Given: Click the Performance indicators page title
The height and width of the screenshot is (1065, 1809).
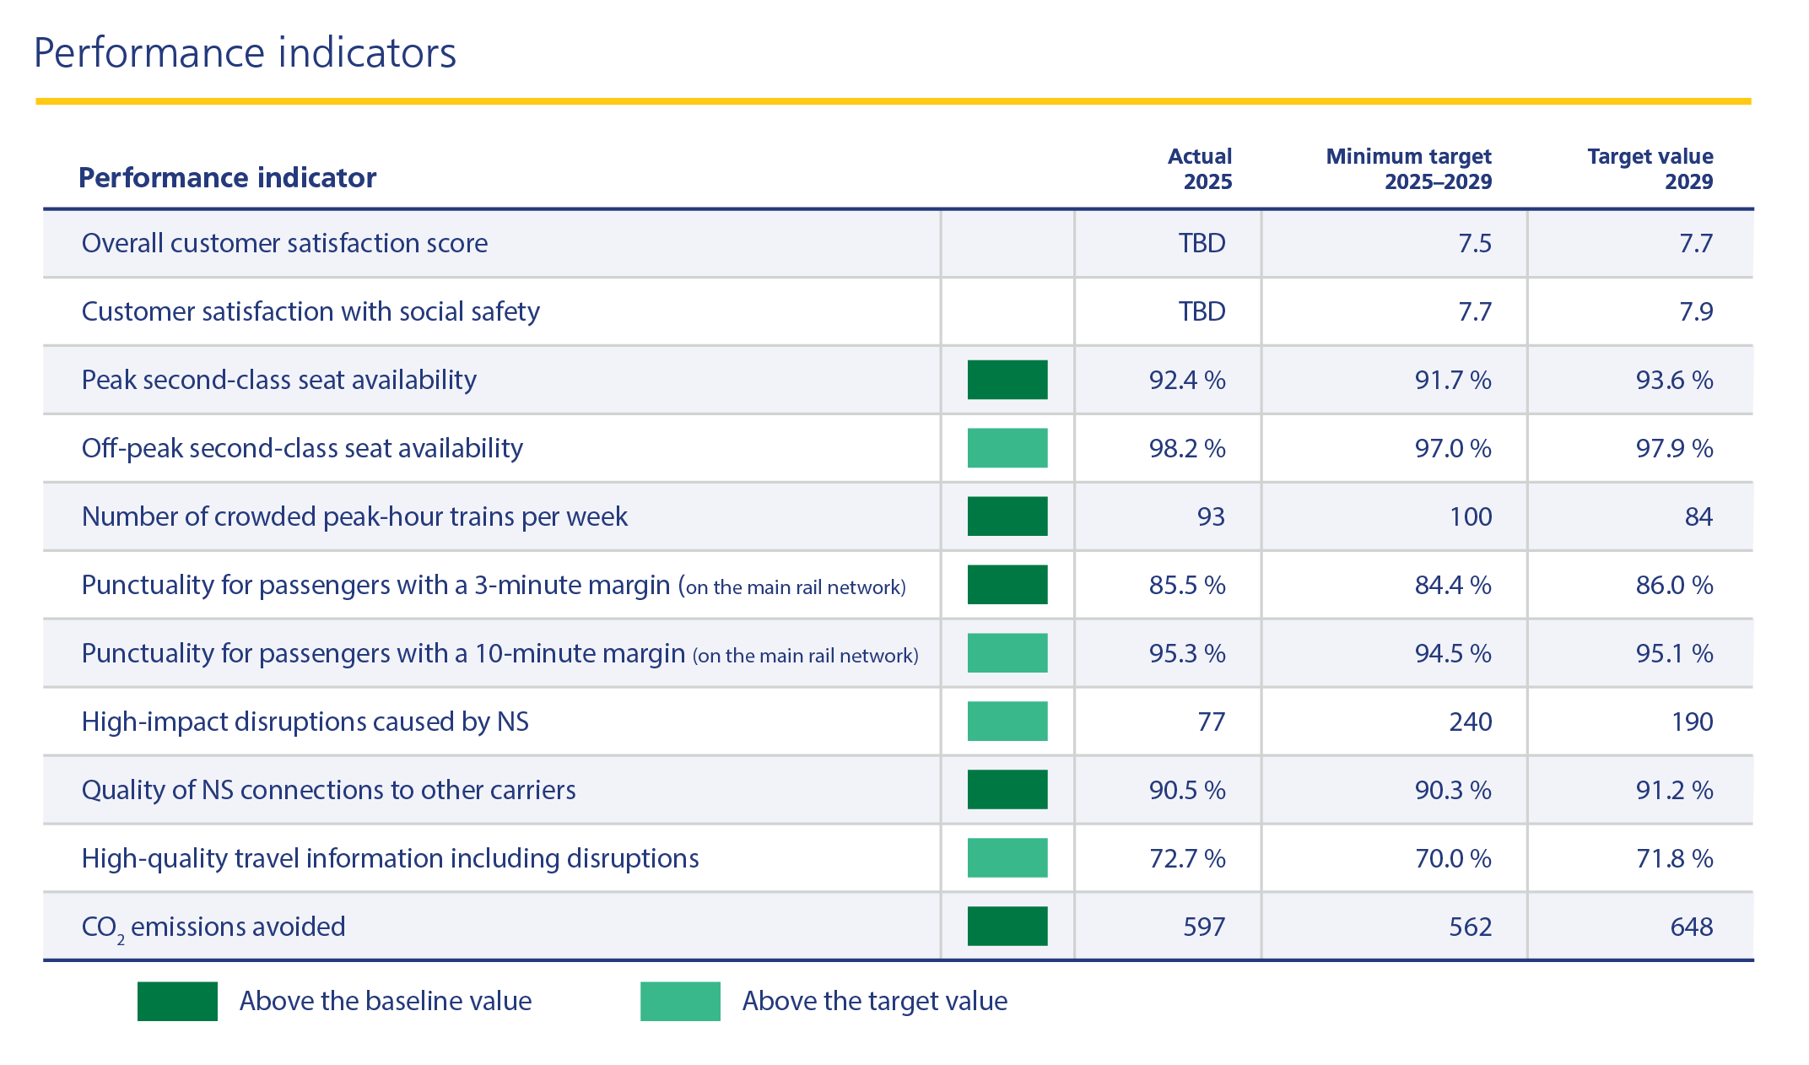Looking at the screenshot, I should (x=245, y=52).
